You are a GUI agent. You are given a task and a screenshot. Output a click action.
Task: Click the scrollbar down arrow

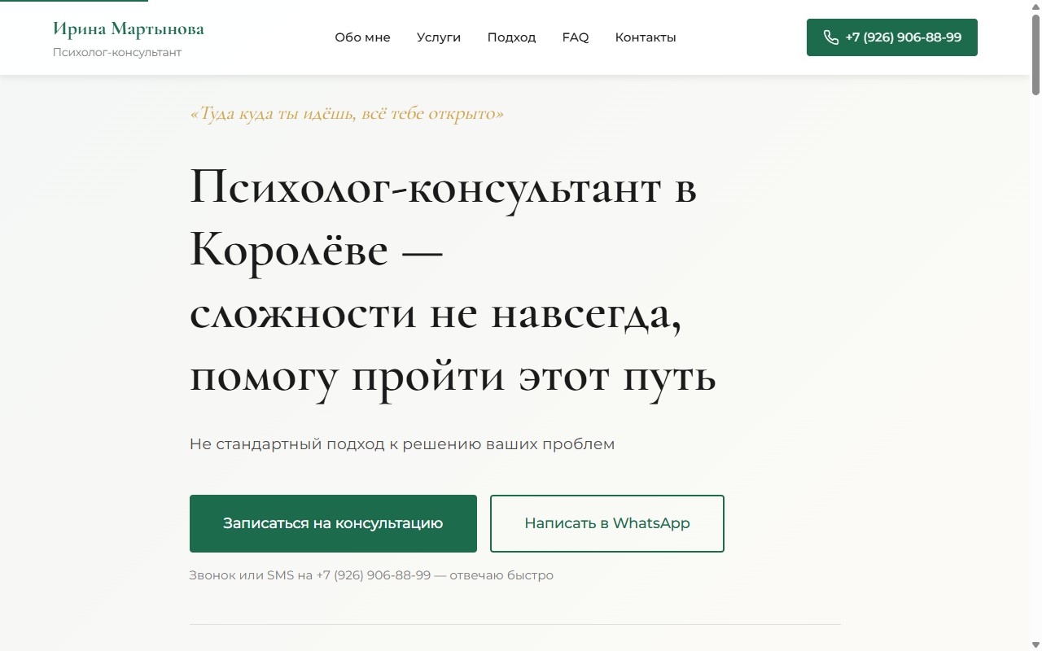pyautogui.click(x=1035, y=644)
